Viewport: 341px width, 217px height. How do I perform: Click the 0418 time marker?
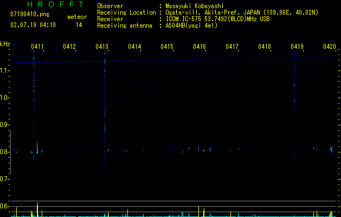pyautogui.click(x=265, y=46)
